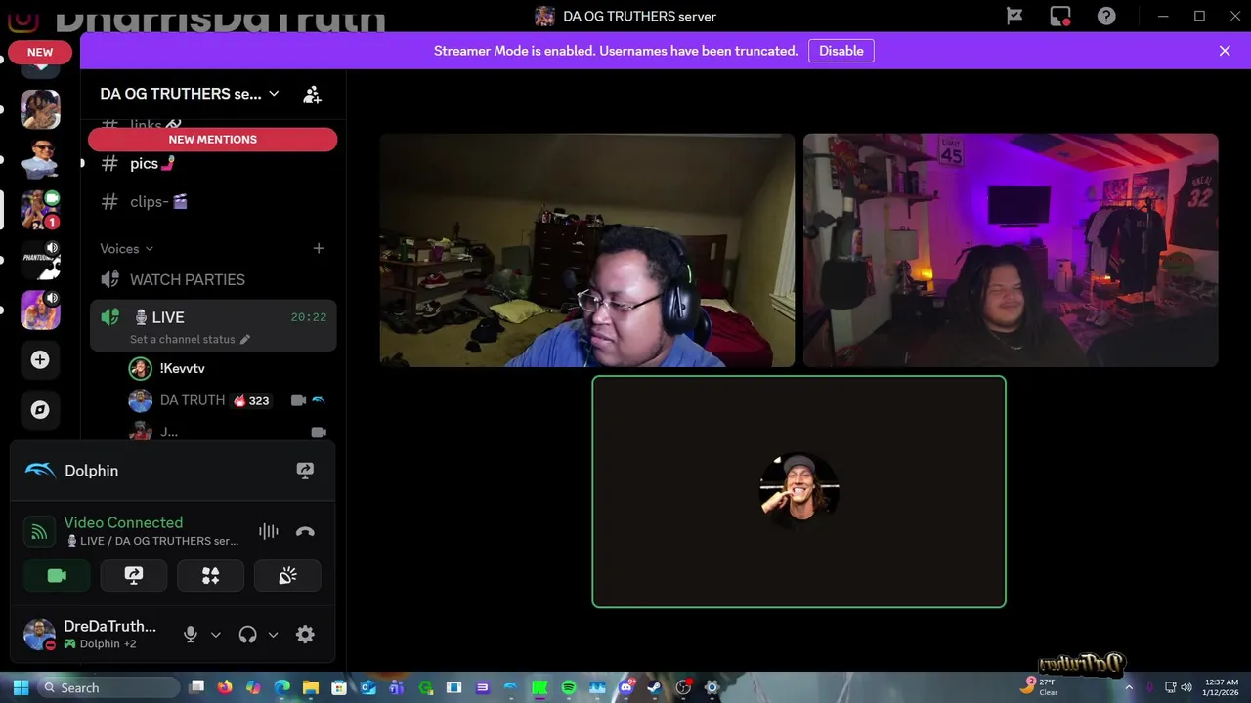Mute the microphone toggle
Viewport: 1251px width, 703px height.
click(x=191, y=635)
